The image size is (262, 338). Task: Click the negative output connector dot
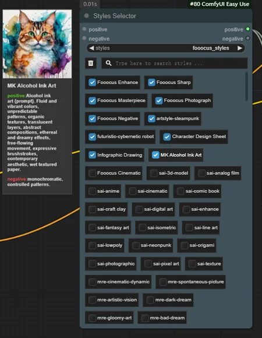tap(248, 38)
